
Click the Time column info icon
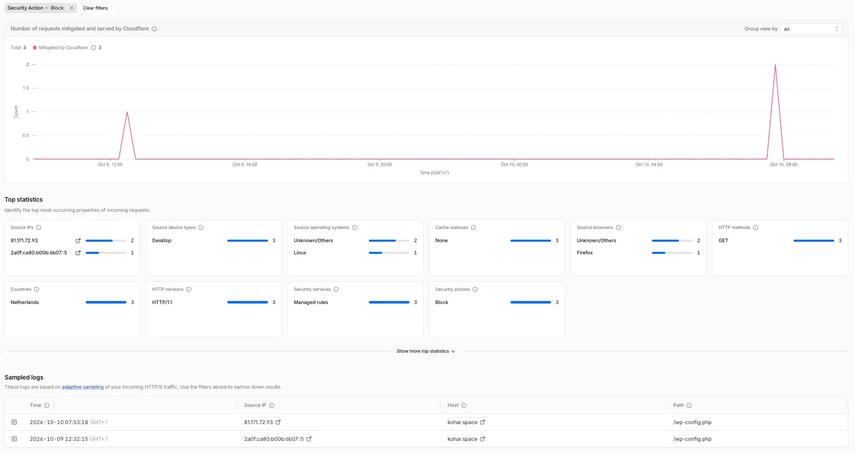tap(47, 405)
